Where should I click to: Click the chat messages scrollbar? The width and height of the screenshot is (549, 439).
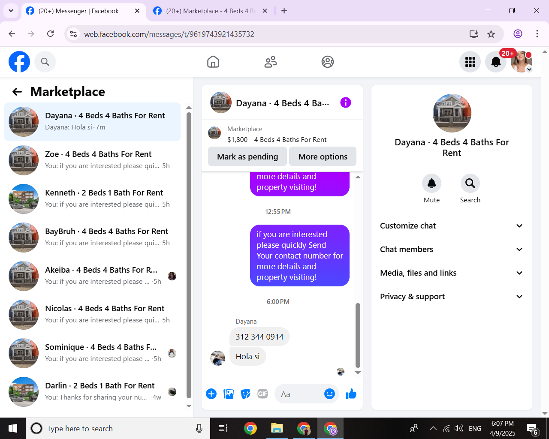pos(358,335)
